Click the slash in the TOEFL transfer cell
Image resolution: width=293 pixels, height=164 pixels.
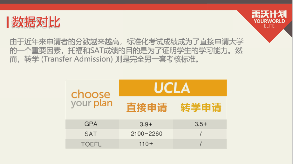pyautogui.click(x=201, y=144)
